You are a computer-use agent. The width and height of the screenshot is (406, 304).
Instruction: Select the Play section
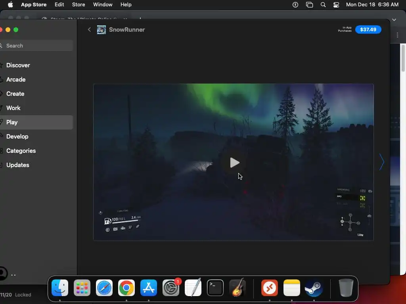coord(36,122)
